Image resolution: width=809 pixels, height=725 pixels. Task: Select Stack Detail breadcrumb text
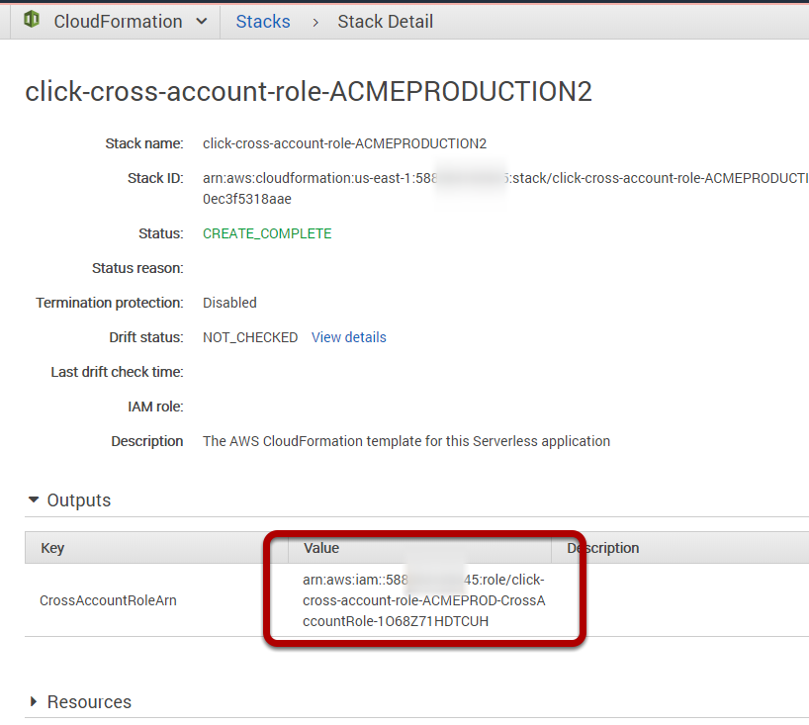tap(385, 22)
